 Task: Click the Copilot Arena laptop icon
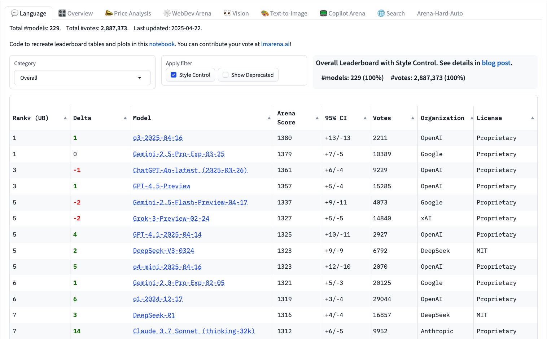(323, 13)
